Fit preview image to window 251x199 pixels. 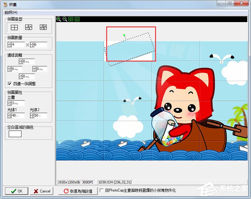[71, 19]
